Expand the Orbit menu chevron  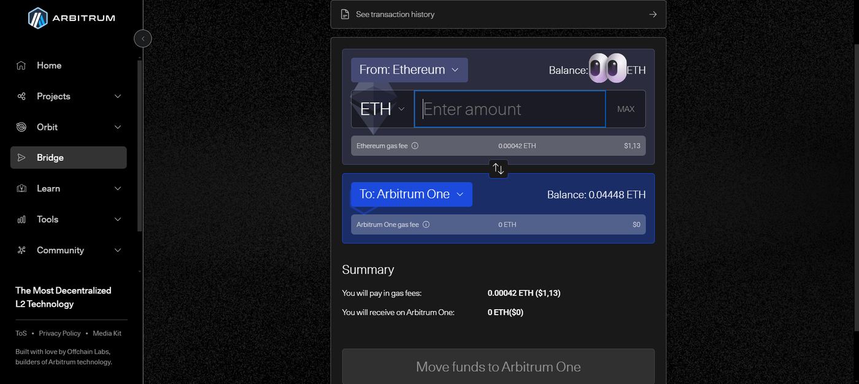point(118,127)
